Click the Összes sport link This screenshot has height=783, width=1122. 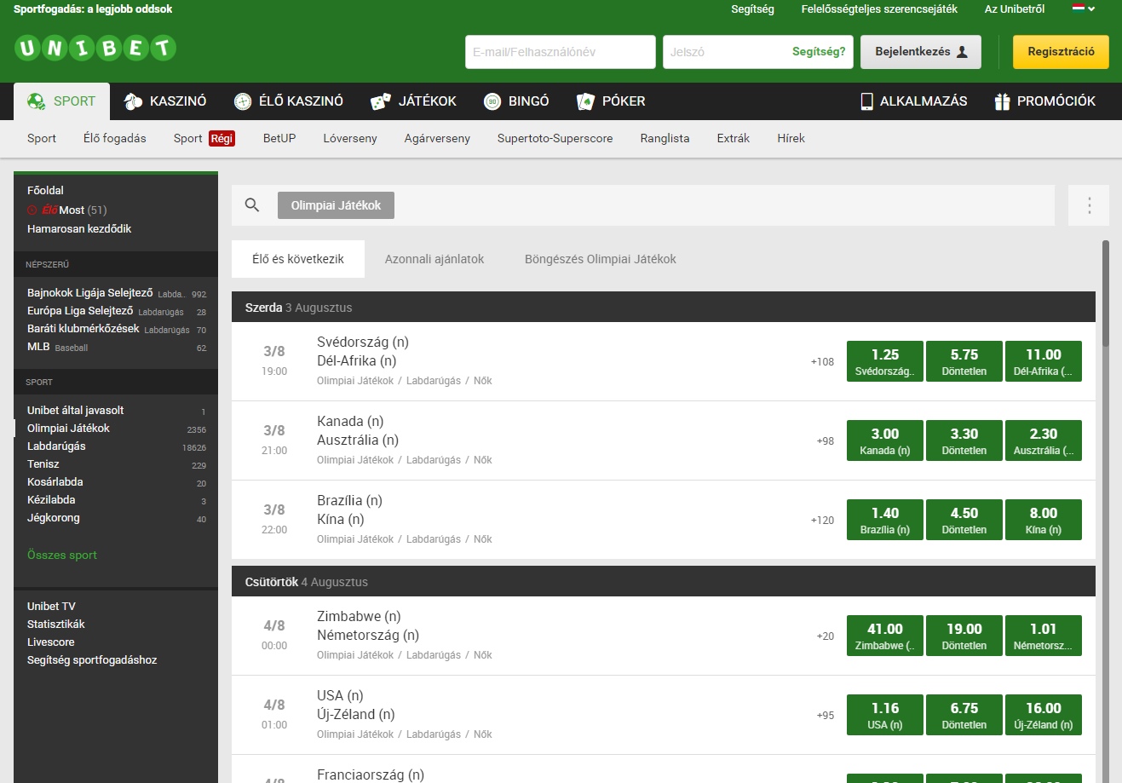click(62, 555)
